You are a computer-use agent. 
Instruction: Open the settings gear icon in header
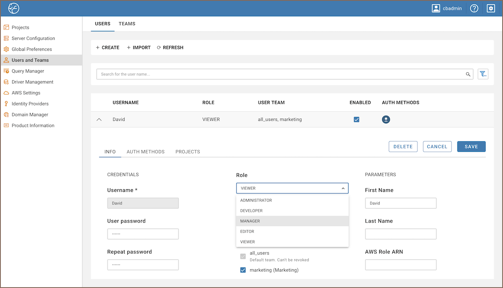[491, 8]
